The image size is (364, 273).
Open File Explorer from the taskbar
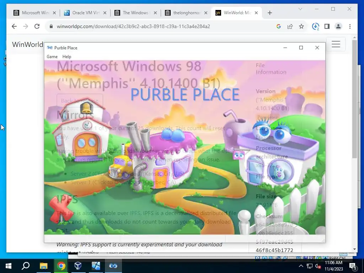[43, 266]
